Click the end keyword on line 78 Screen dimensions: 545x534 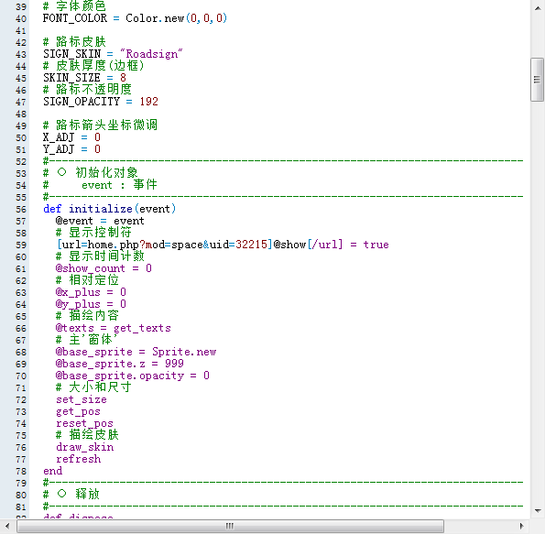click(53, 471)
